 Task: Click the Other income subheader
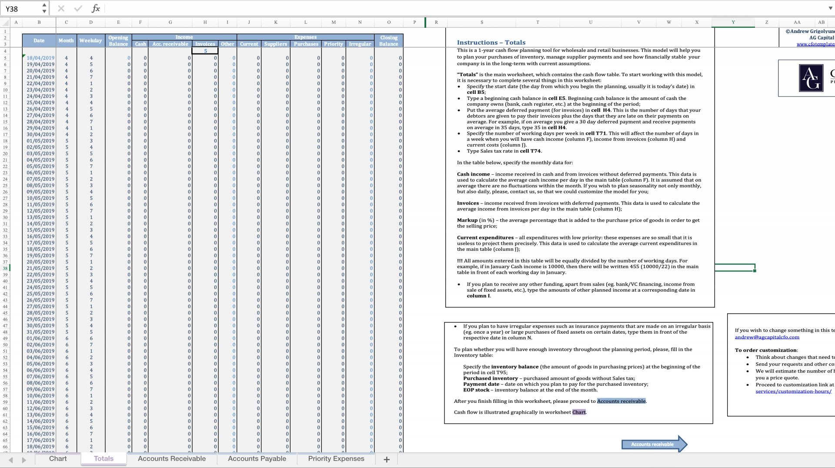pos(227,44)
